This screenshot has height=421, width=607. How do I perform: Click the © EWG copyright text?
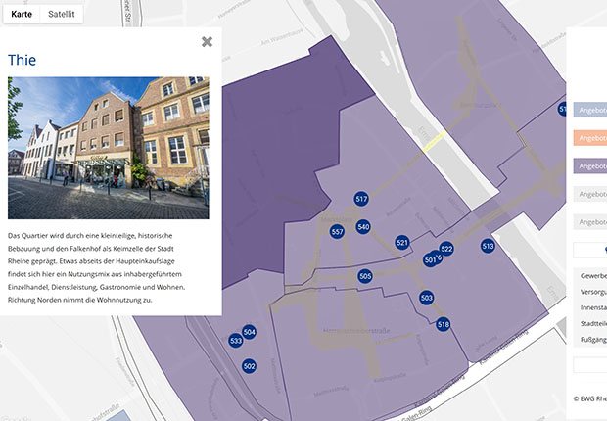[x=590, y=398]
